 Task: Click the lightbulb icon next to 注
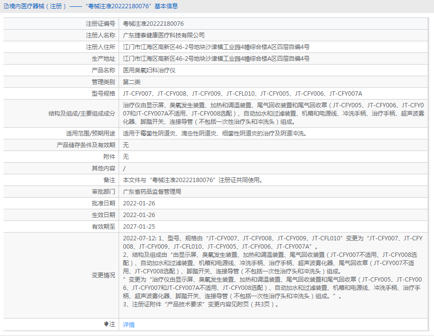[106, 324]
